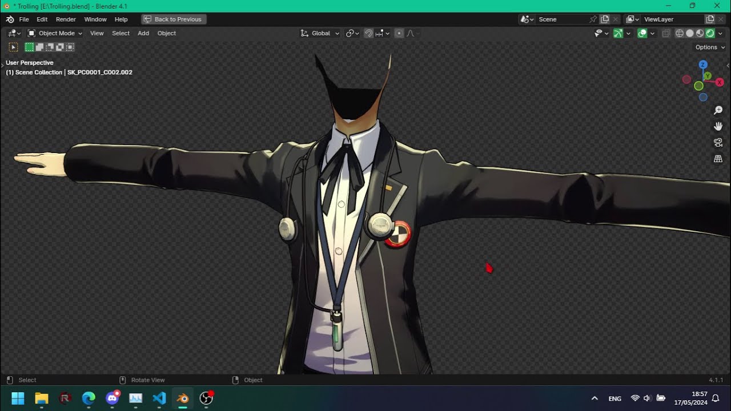Image resolution: width=731 pixels, height=411 pixels.
Task: Toggle the Show Overlays button
Action: point(642,33)
